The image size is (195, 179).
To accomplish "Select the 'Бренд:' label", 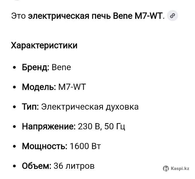I will [x=36, y=67].
